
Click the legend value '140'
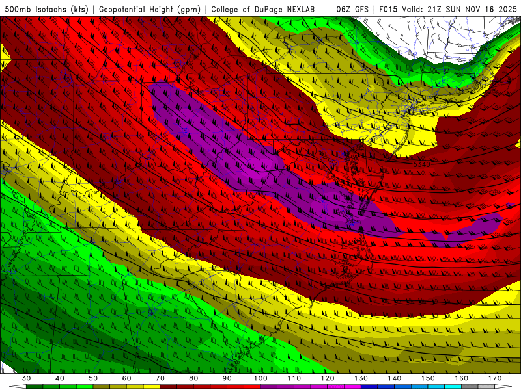395,378
